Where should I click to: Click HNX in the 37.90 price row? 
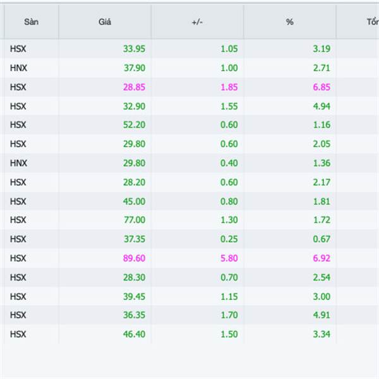point(18,68)
